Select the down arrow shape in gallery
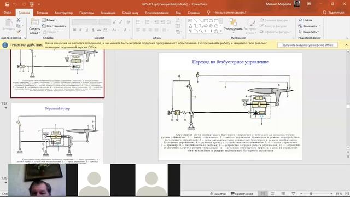The height and width of the screenshot is (197, 350). [211, 26]
